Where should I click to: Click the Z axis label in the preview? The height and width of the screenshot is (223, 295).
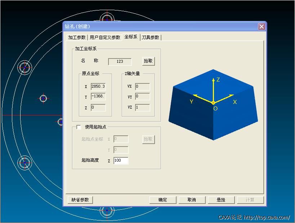click(x=218, y=79)
